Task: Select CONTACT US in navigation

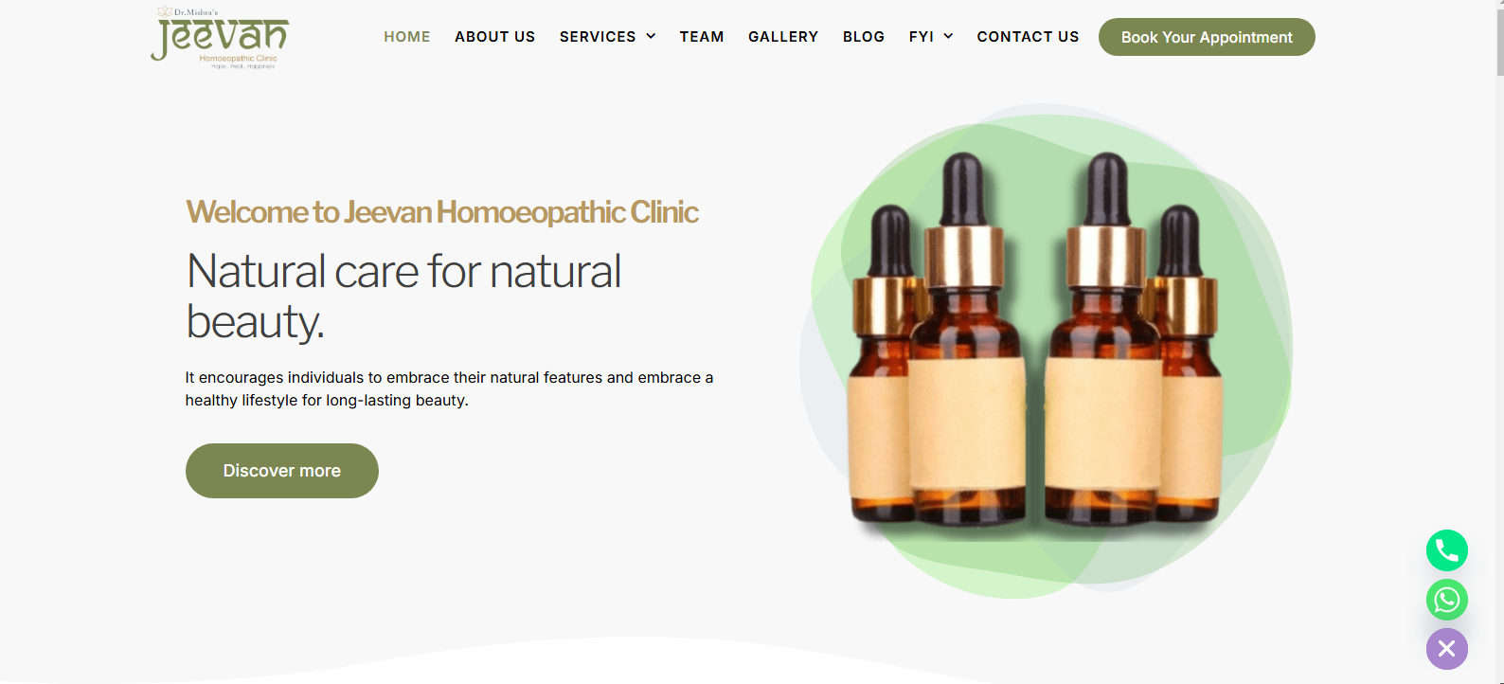Action: point(1028,37)
